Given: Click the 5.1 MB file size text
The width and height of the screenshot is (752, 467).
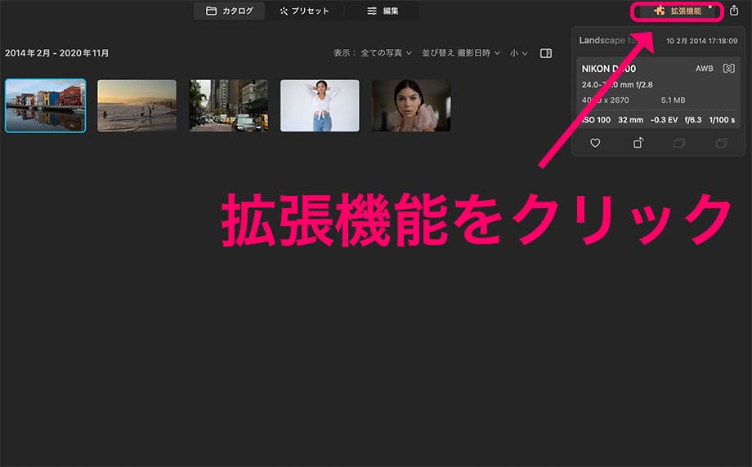Looking at the screenshot, I should (673, 100).
